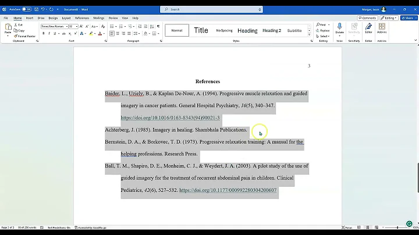Activate the Format Painter tool

tap(24, 36)
